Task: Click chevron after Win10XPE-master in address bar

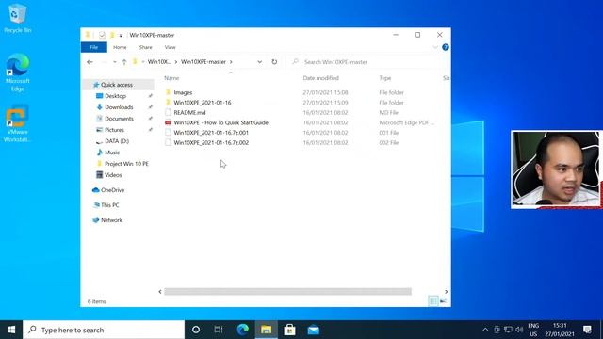Action: click(x=231, y=62)
